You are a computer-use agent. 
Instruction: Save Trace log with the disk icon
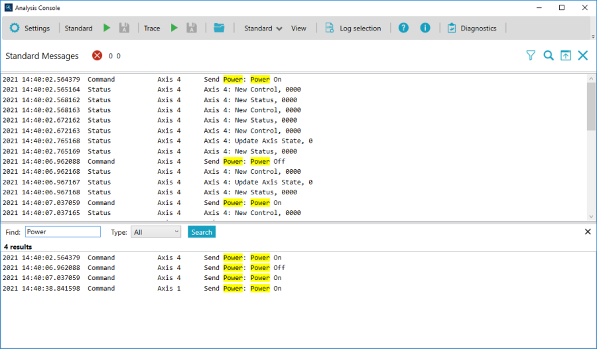[192, 28]
